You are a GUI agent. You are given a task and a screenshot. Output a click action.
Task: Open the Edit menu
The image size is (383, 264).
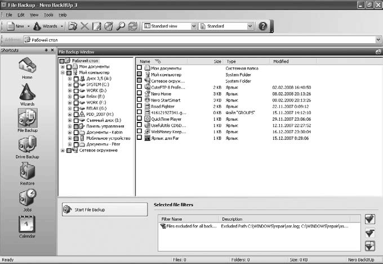tap(21, 14)
